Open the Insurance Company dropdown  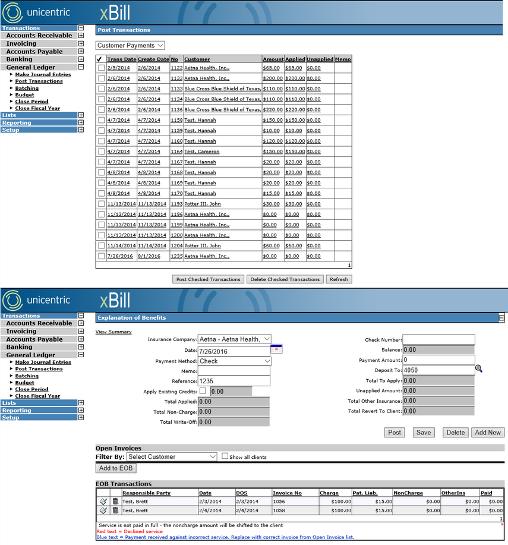click(x=235, y=339)
